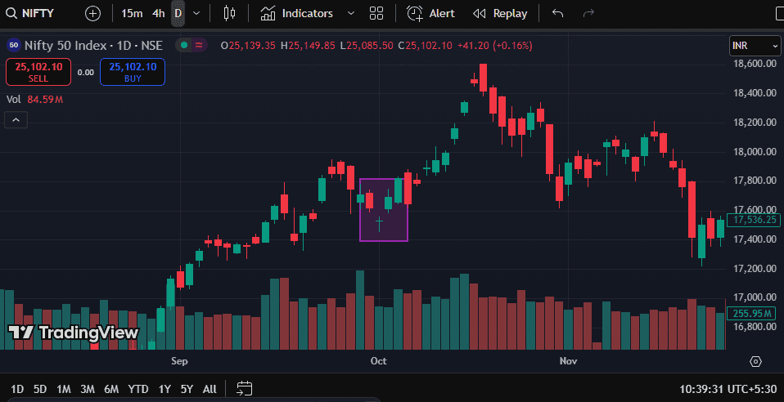Click the 10:39:31 UTC+5:30 timezone clock

click(728, 389)
